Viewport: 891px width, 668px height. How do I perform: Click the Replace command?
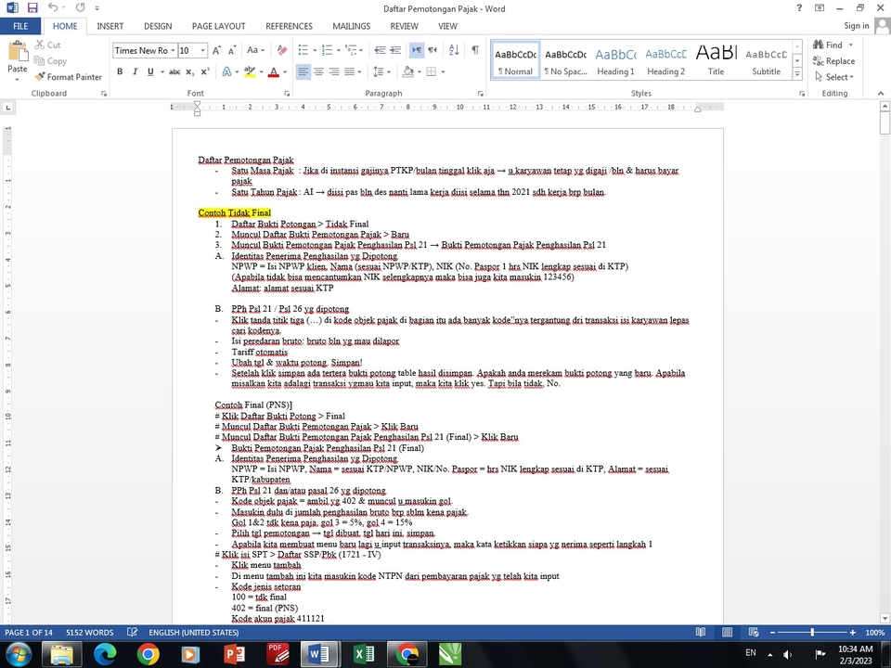click(x=834, y=61)
